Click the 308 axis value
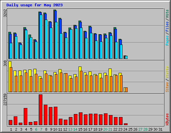This screenshot has height=133, width=171. tap(5, 64)
